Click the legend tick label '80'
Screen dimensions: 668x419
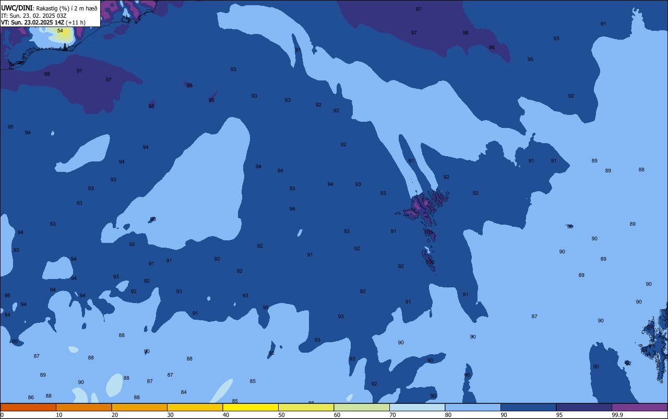(x=448, y=415)
